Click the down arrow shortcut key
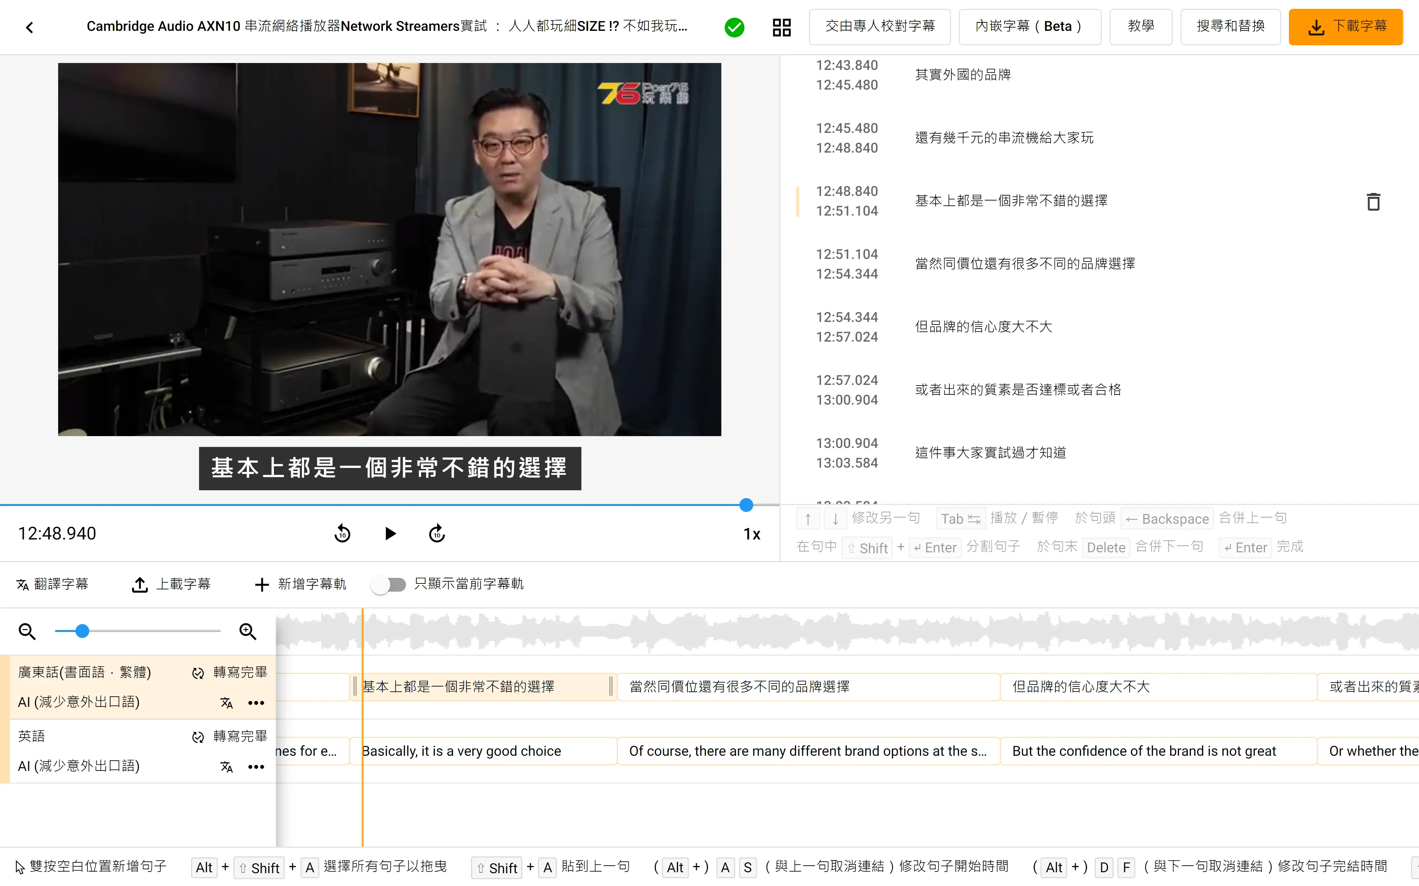The image size is (1419, 886). [x=836, y=518]
